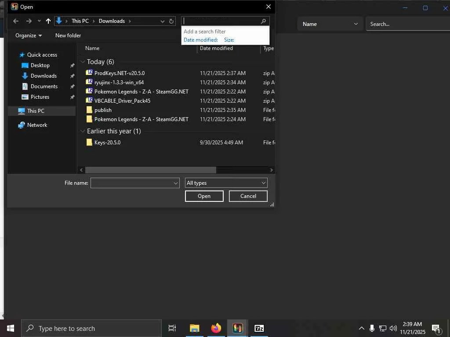This screenshot has height=337, width=450.
Task: Select Network in navigation pane
Action: click(37, 125)
